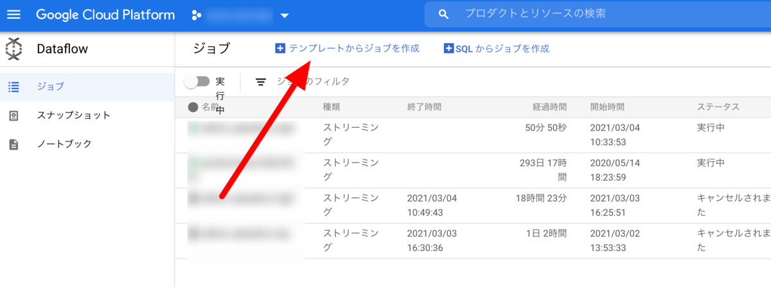Screen dimensions: 771x287
Task: Click the 50分 50秒 elapsed time cell
Action: (546, 128)
